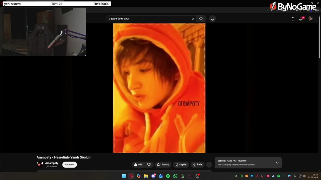
Task: Open the Windows Start menu
Action: click(x=124, y=176)
